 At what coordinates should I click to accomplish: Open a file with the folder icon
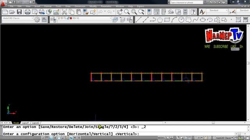pos(12,12)
